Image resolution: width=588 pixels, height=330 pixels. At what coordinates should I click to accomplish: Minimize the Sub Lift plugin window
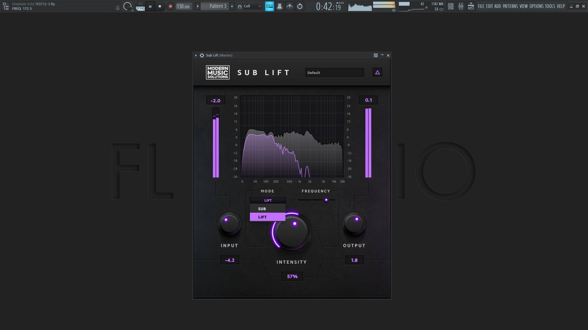coord(382,55)
